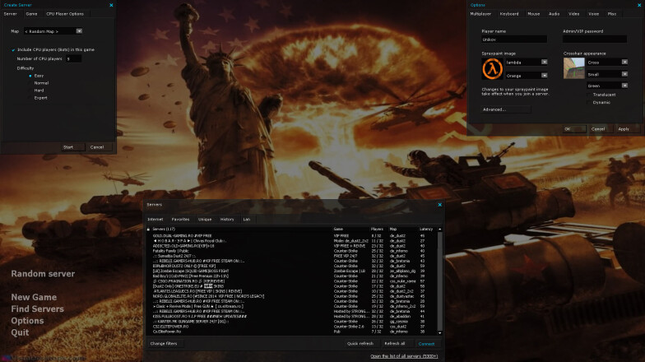Screen dimensions: 645x362
Task: Click Quit in main menu
Action: [20, 332]
